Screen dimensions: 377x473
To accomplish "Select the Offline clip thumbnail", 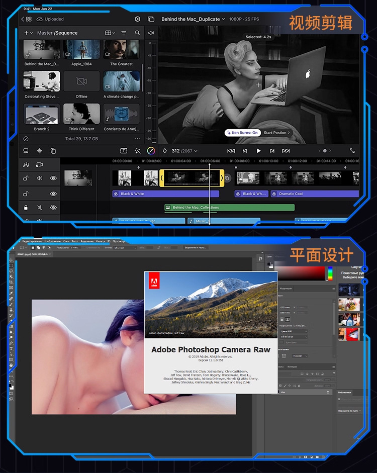I will click(x=81, y=81).
